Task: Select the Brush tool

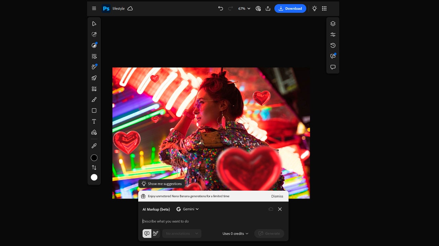Action: pos(94,100)
